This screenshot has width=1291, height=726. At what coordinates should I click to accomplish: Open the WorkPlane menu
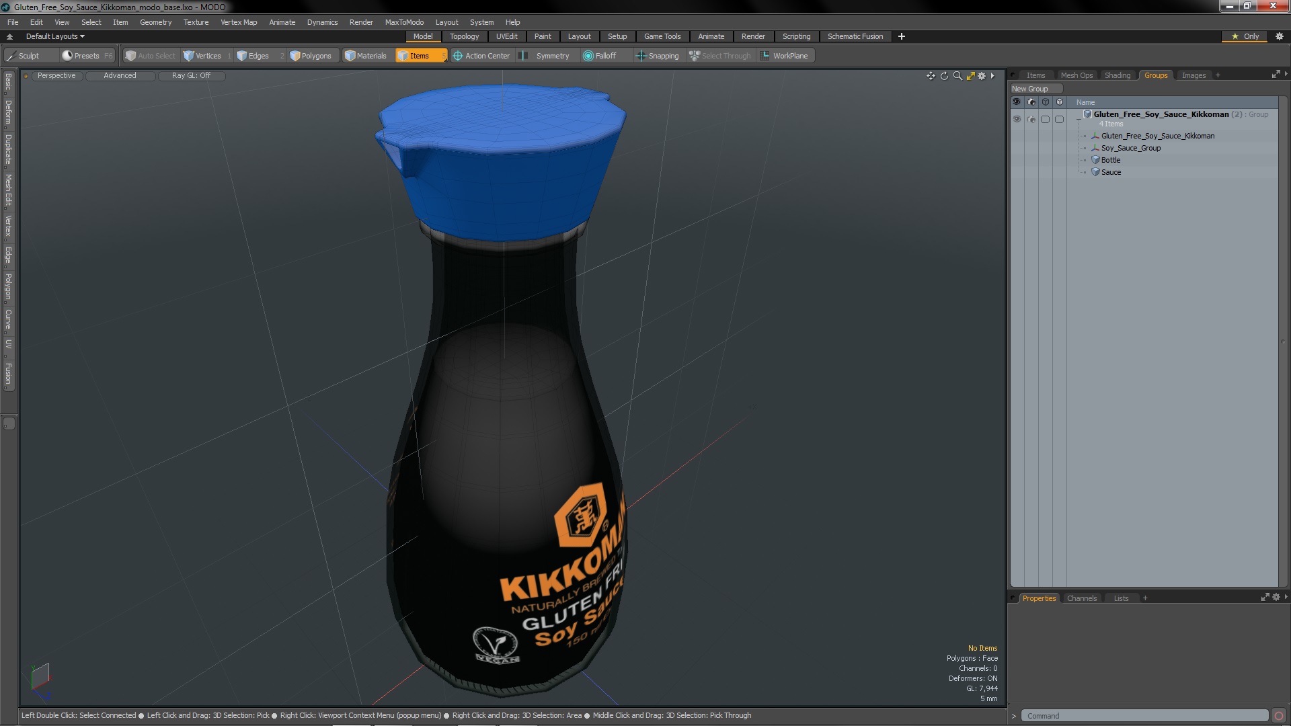784,56
